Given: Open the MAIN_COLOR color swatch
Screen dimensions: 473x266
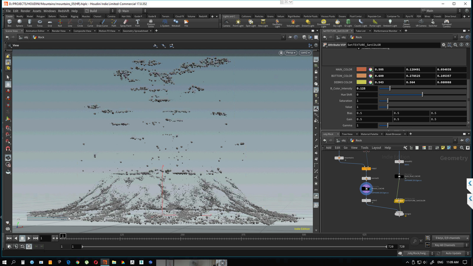Looking at the screenshot, I should pos(361,69).
